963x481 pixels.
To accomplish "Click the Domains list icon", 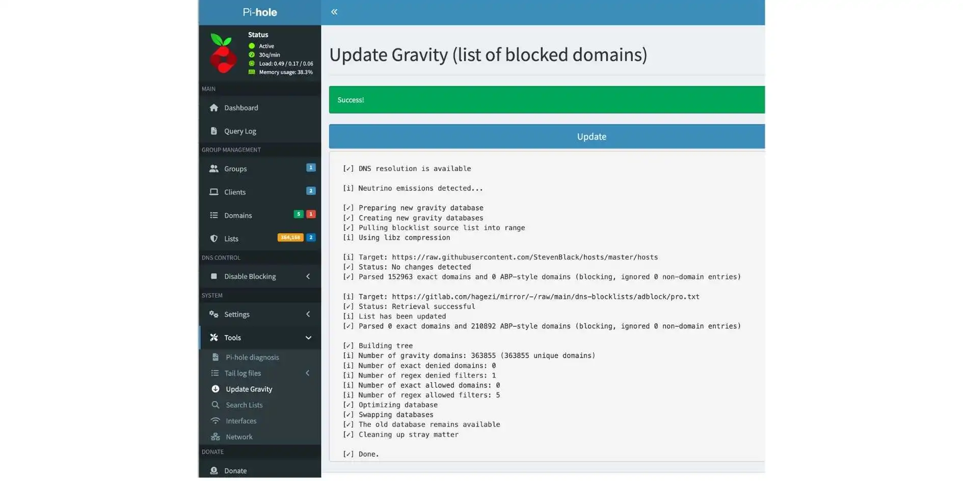I will (x=214, y=216).
